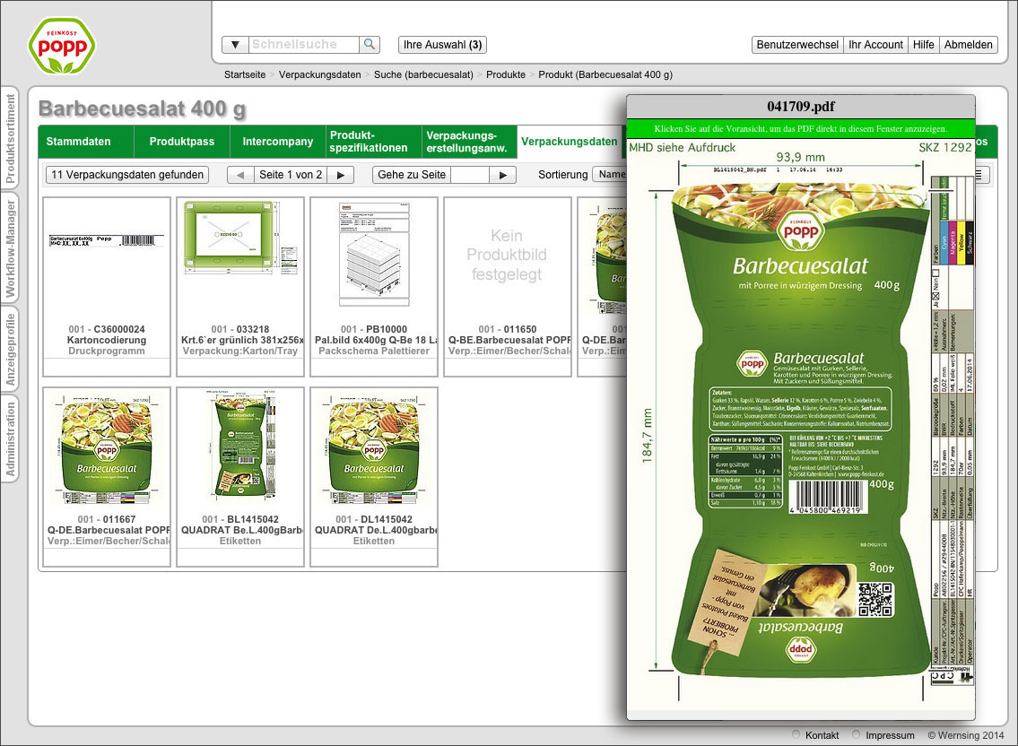Image resolution: width=1018 pixels, height=746 pixels.
Task: Click the 'Barbecuesalat 400 g' page heading
Action: (143, 108)
